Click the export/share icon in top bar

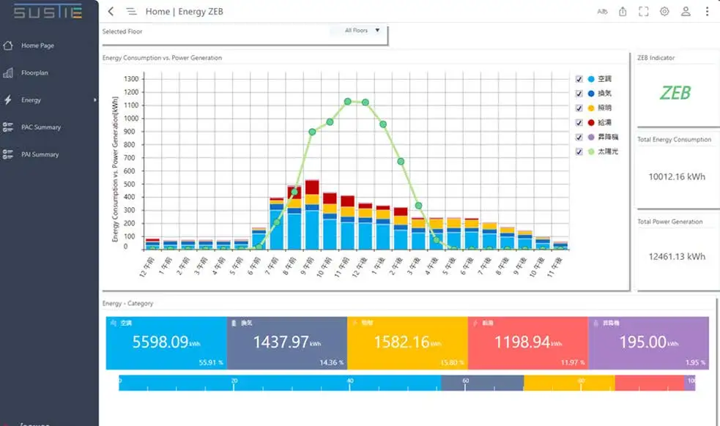623,11
